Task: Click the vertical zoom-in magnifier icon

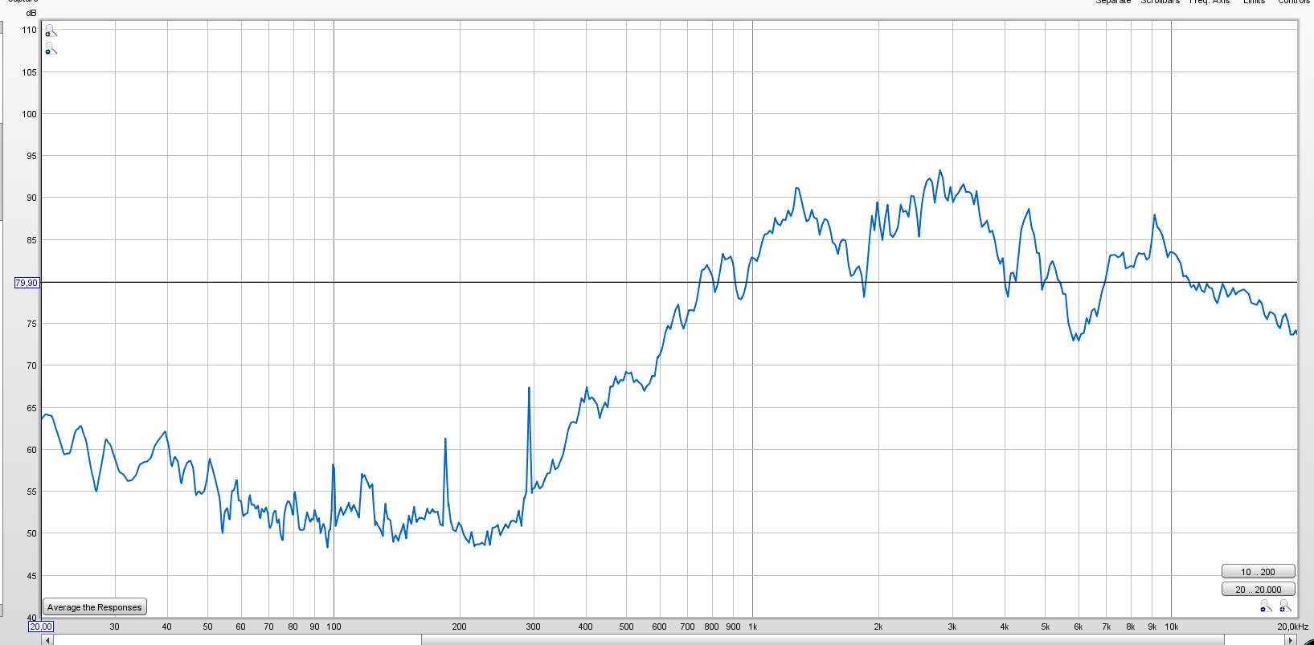Action: (51, 31)
